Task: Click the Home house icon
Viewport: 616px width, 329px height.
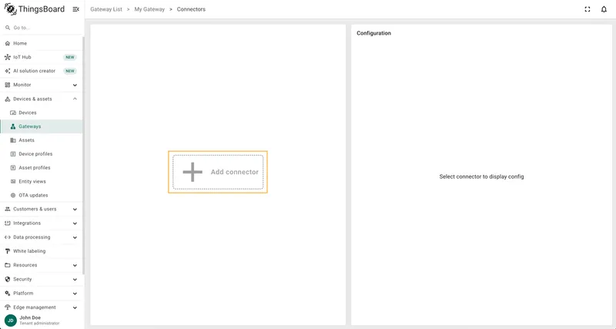Action: (8, 43)
